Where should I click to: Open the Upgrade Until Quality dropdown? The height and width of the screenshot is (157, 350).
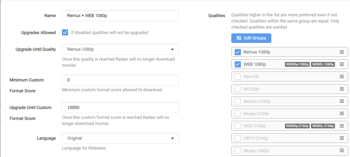(120, 49)
